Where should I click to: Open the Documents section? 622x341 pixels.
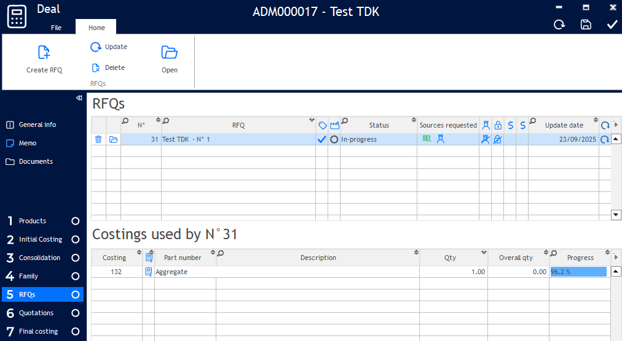(x=30, y=161)
